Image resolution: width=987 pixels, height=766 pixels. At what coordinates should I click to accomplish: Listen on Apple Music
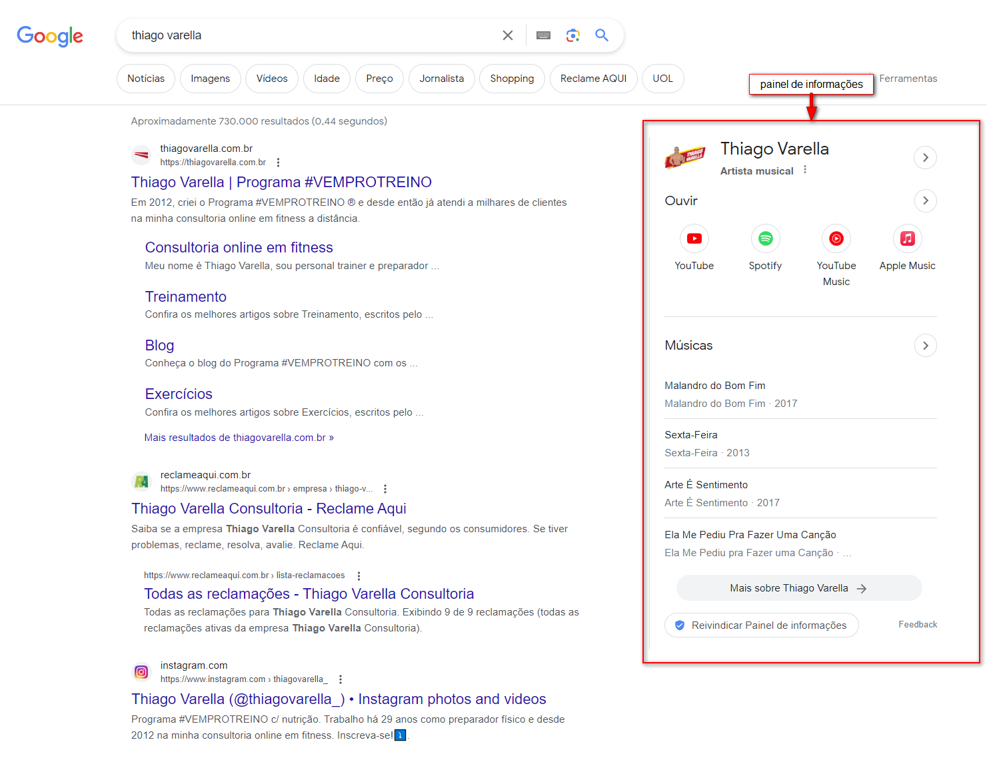[907, 238]
